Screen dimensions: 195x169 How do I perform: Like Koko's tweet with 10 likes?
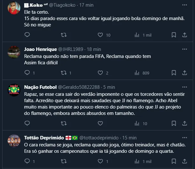click(100, 35)
